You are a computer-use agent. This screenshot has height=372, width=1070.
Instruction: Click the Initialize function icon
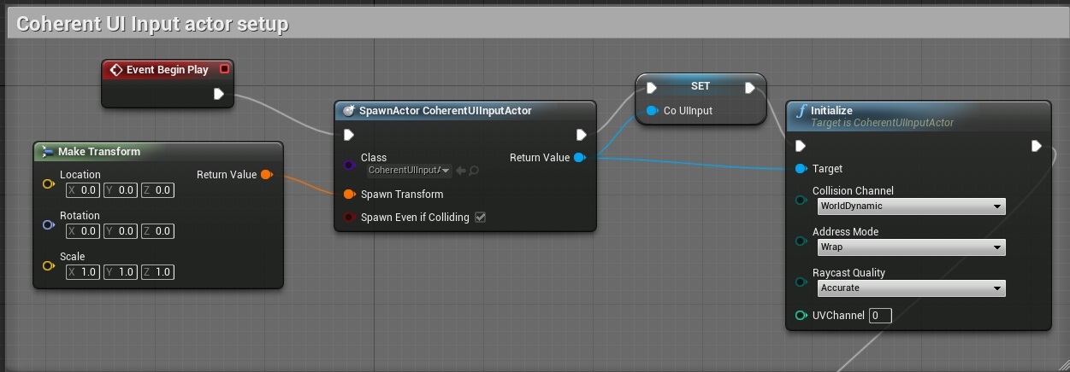point(801,112)
